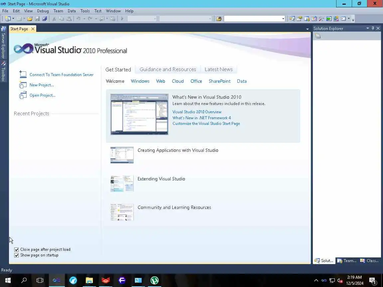
Task: Switch to Team Explorer bottom tab
Action: coord(347,261)
